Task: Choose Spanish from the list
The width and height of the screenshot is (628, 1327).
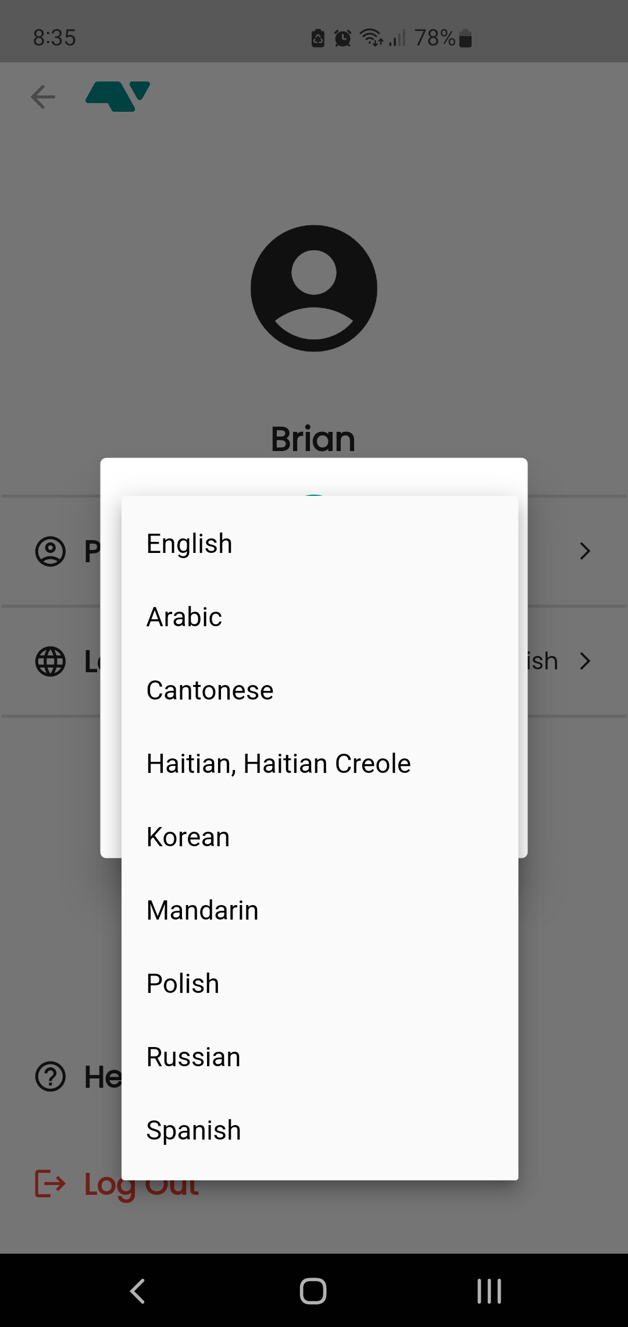Action: click(194, 1130)
